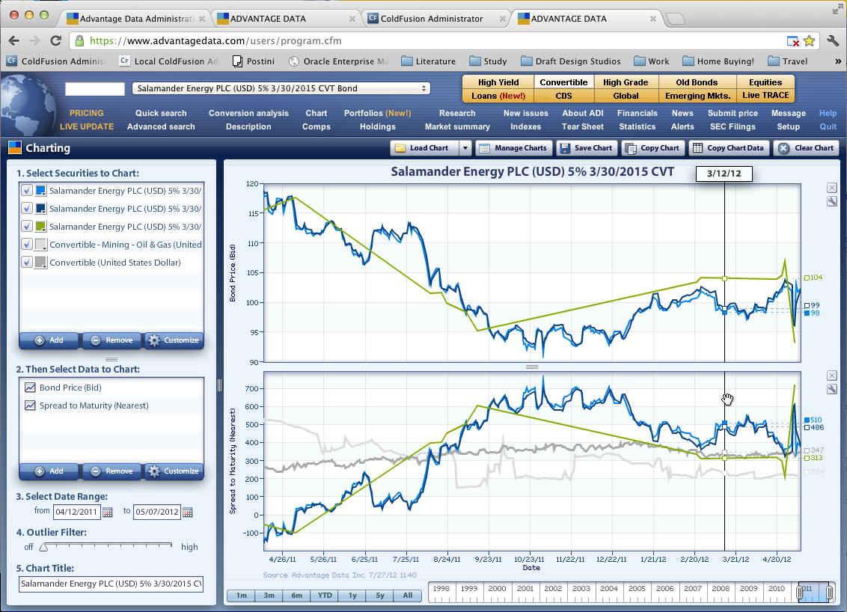
Task: Click blank search box beside globe
Action: 95,88
